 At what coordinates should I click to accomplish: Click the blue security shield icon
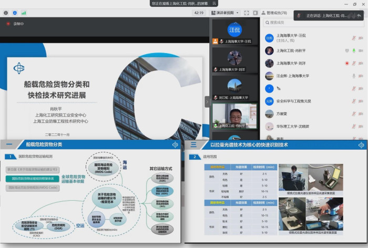click(15, 13)
